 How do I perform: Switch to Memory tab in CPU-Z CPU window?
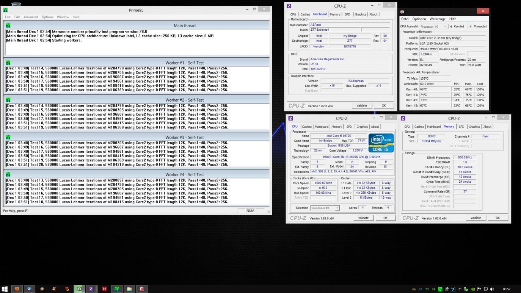pos(337,127)
